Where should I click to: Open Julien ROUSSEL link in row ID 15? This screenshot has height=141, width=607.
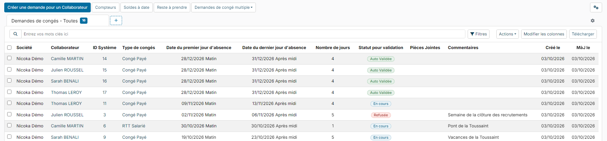click(67, 70)
